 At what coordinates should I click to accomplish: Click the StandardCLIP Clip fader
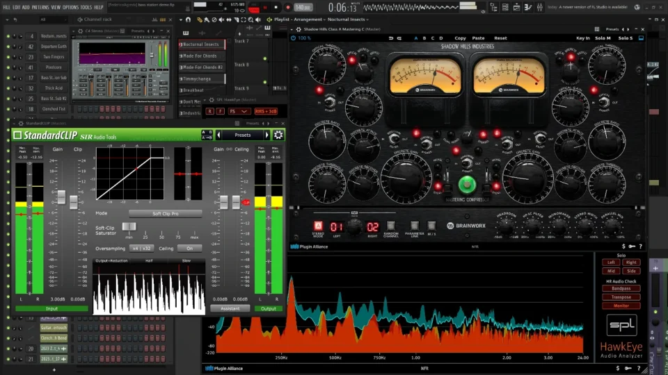(x=74, y=202)
